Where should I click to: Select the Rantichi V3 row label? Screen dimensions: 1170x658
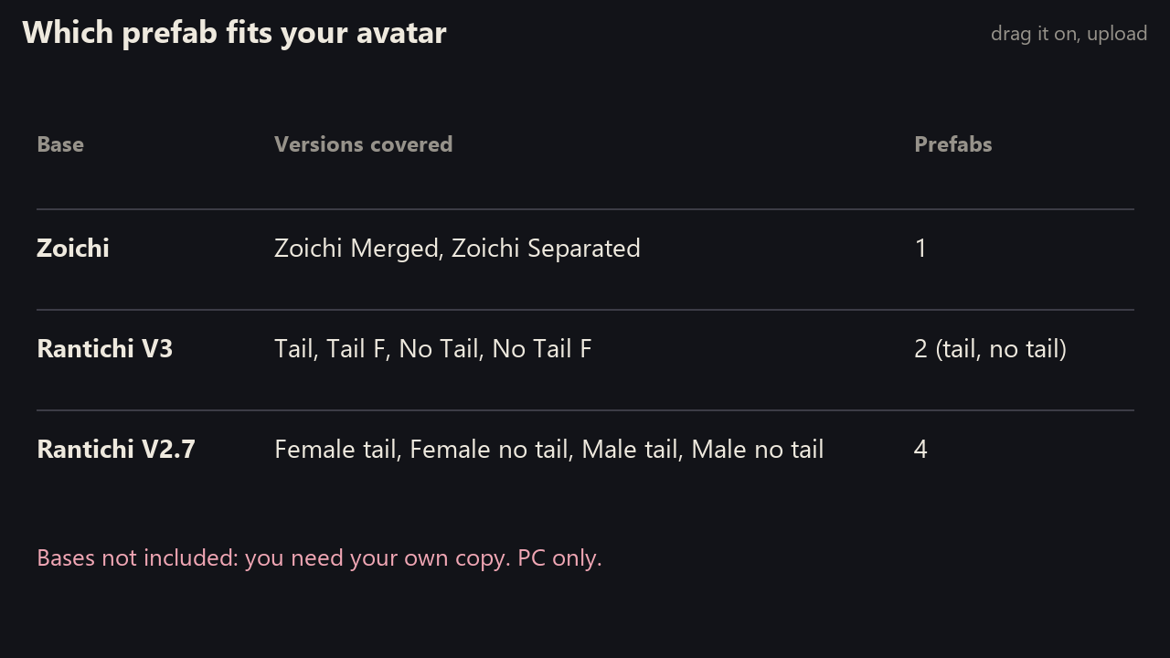tap(105, 348)
